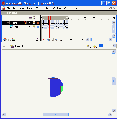Screen dimensions: 117x119
Task: Expand the zoom percentage dropdown
Action: point(114,46)
